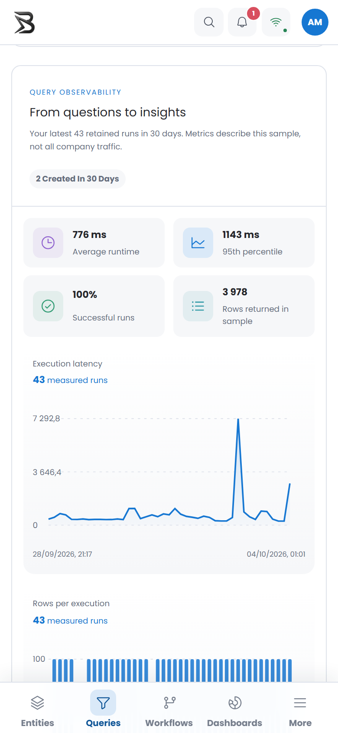Click the red notification badge showing 1

point(253,13)
